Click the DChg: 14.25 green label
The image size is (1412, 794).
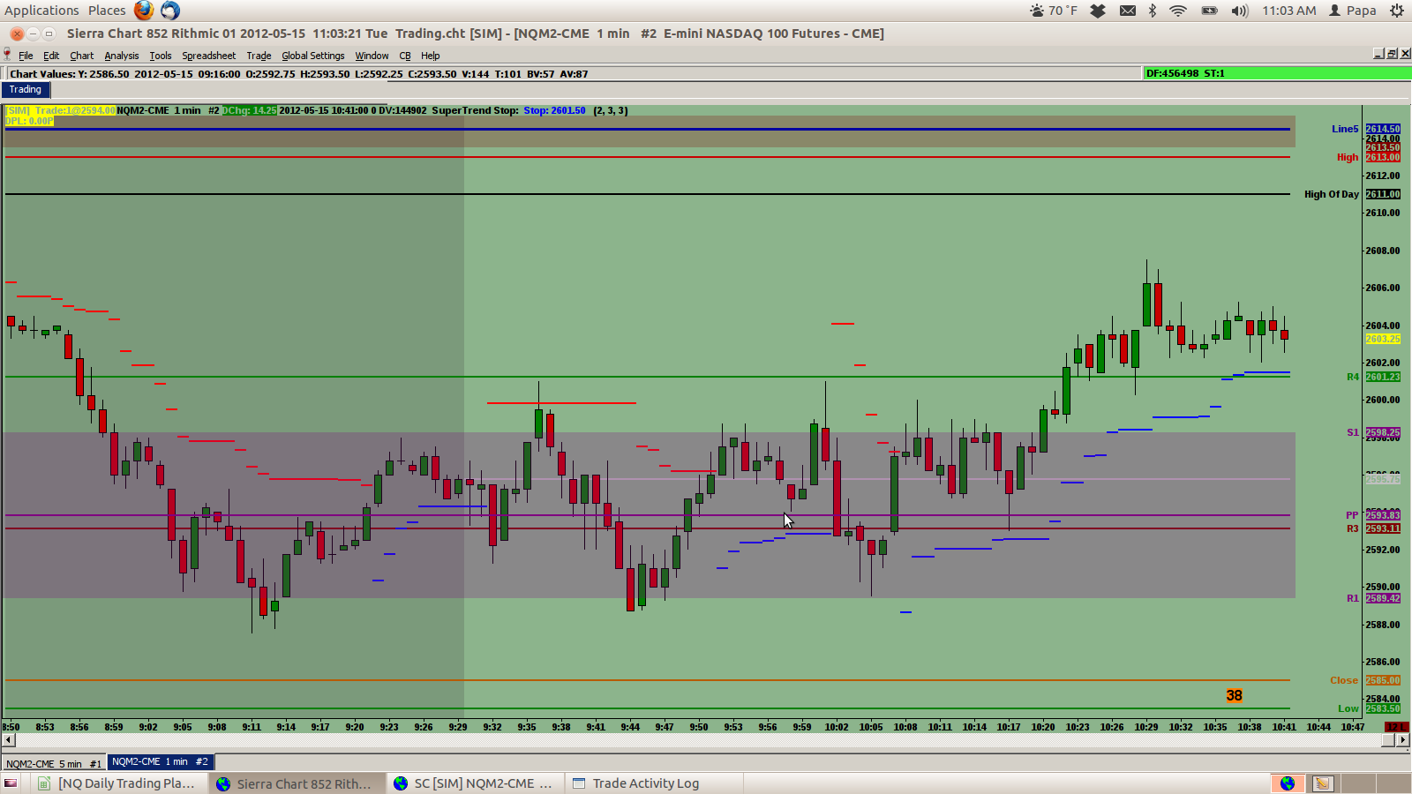point(249,110)
